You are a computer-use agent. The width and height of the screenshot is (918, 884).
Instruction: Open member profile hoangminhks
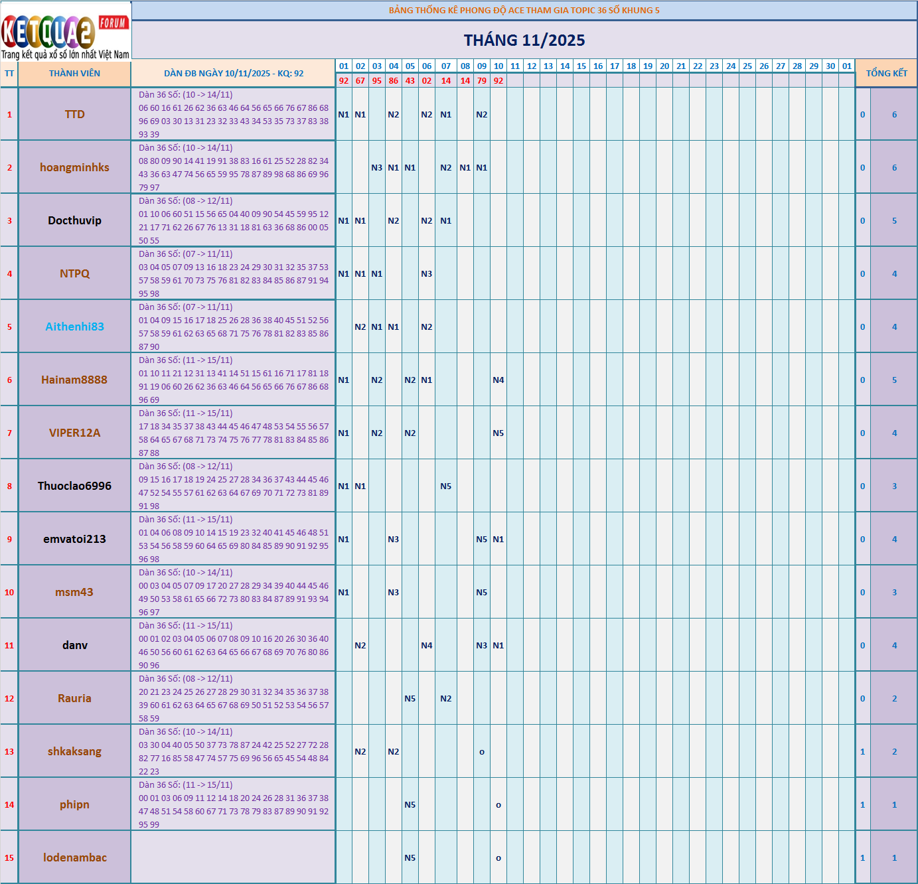[74, 167]
